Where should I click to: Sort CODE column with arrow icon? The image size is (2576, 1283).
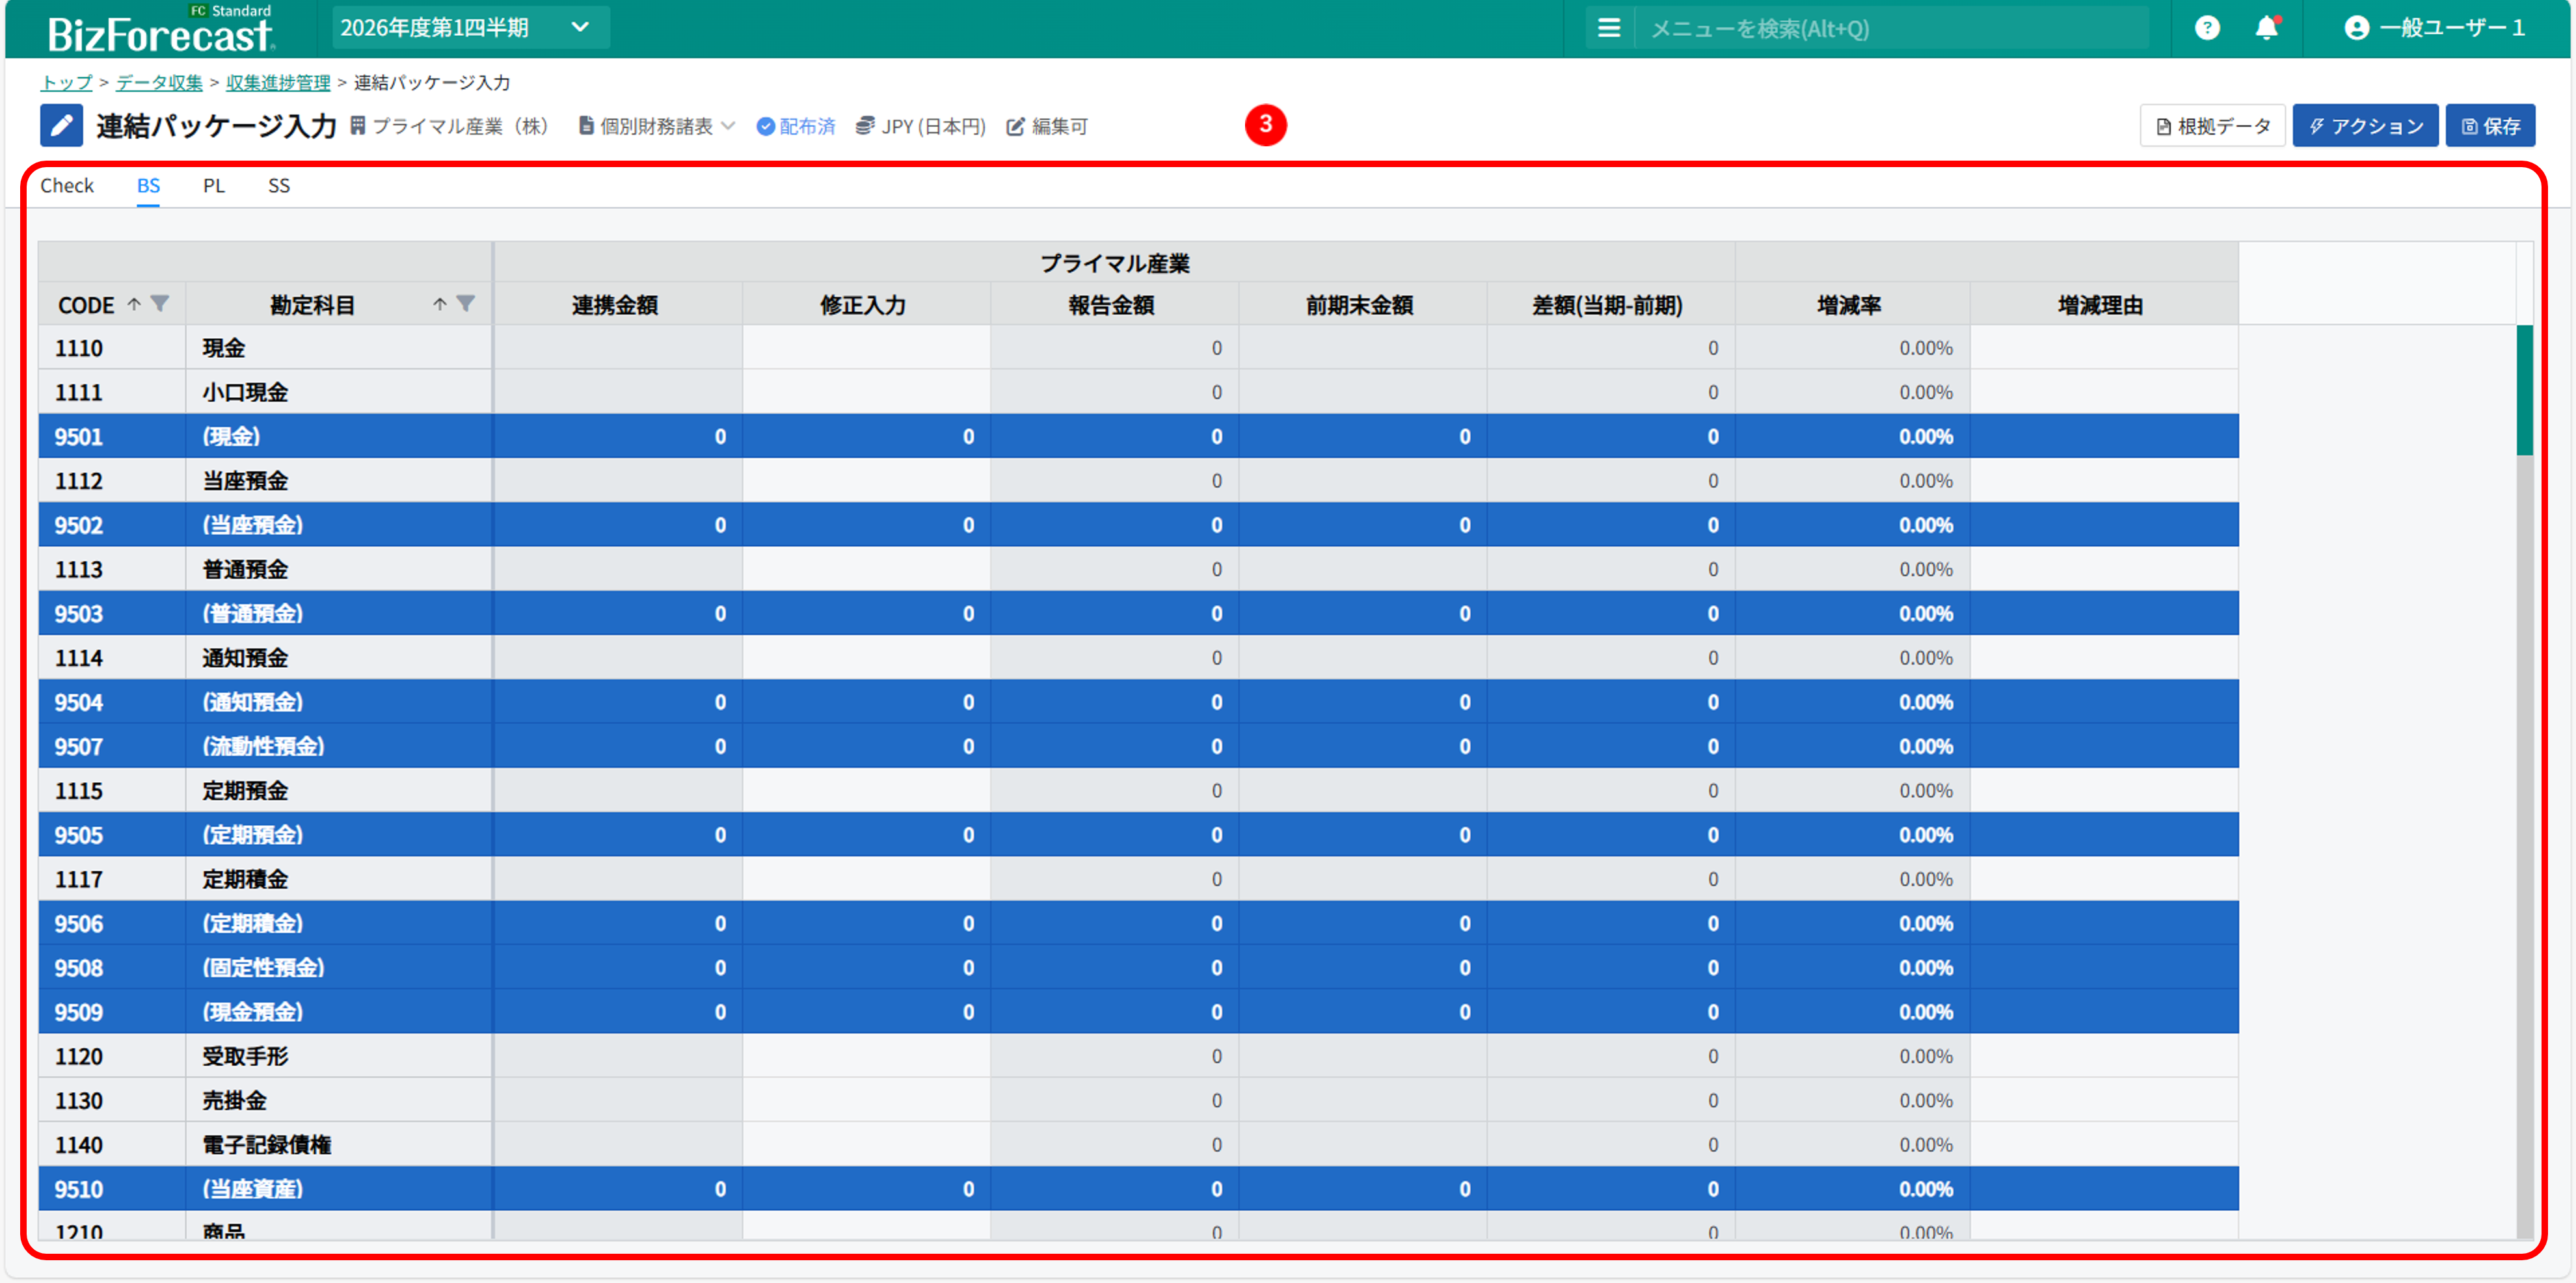(x=134, y=304)
